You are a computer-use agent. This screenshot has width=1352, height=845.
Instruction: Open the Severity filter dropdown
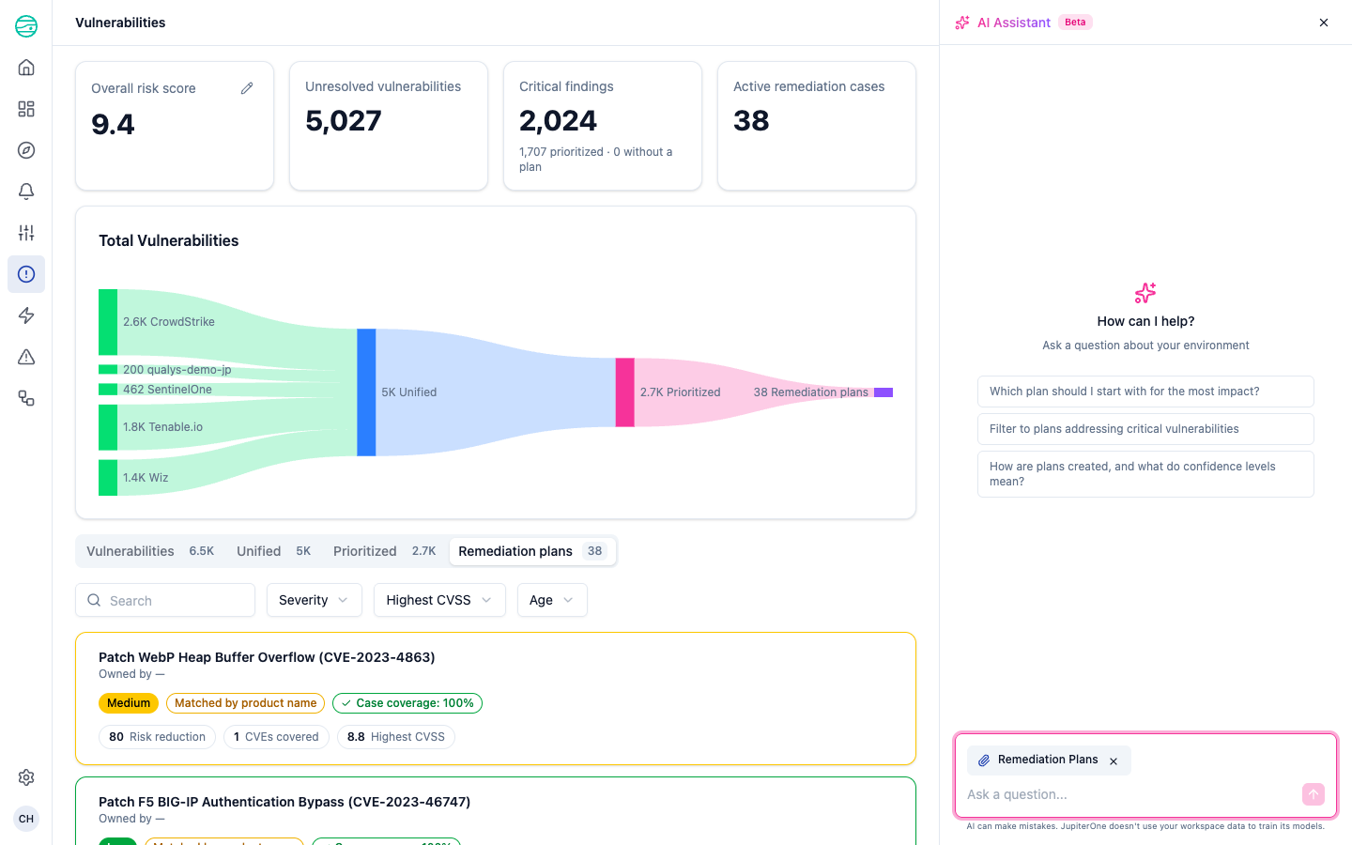[x=315, y=600]
